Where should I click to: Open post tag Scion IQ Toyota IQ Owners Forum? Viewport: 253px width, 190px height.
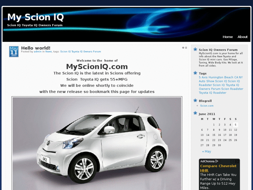(80, 52)
